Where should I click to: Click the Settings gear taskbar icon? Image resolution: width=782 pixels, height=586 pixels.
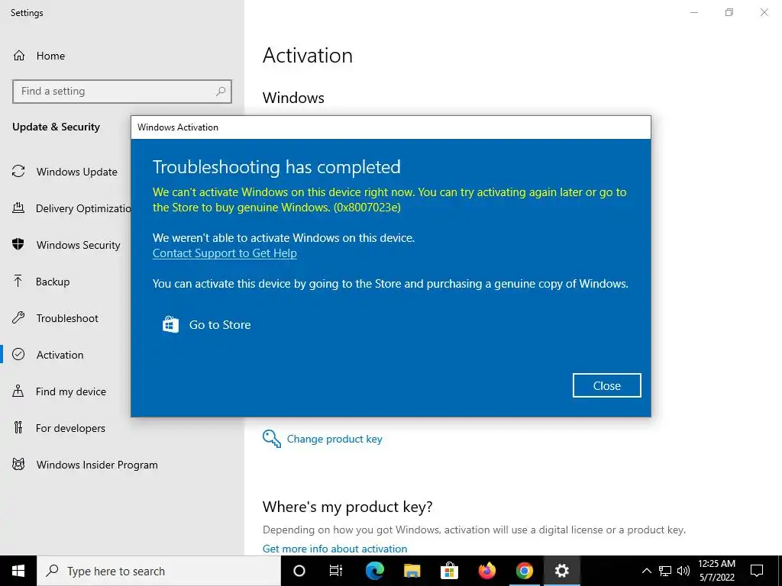(561, 571)
